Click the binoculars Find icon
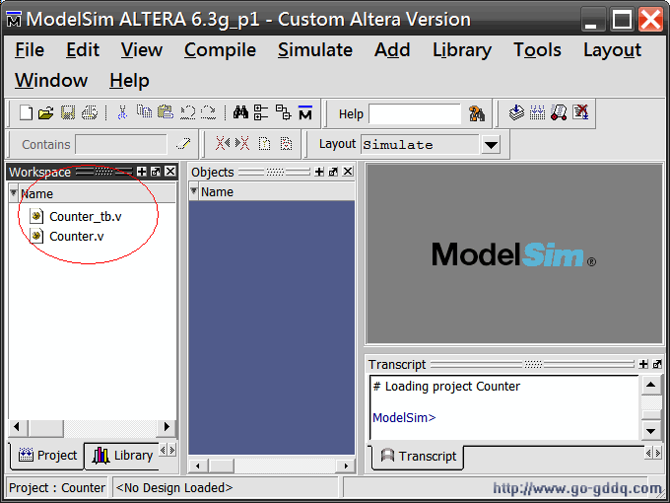Viewport: 670px width, 503px height. click(241, 113)
